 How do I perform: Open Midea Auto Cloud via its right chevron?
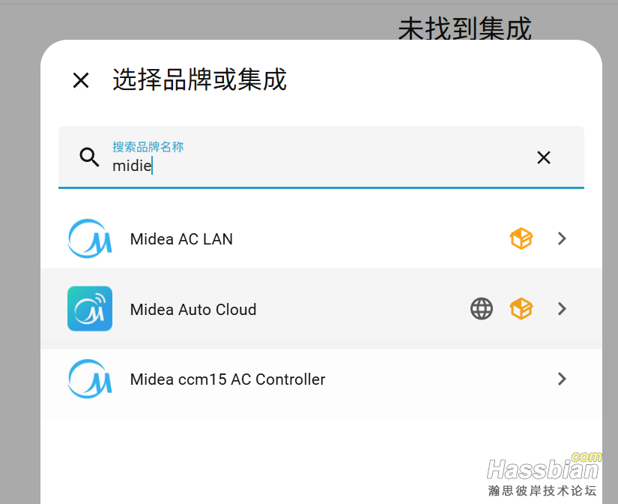(563, 308)
